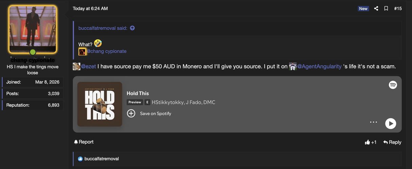Save Hold This track on Spotify
412x169 pixels.
click(x=149, y=114)
